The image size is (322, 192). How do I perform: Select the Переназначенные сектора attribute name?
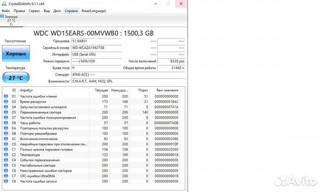pyautogui.click(x=41, y=112)
